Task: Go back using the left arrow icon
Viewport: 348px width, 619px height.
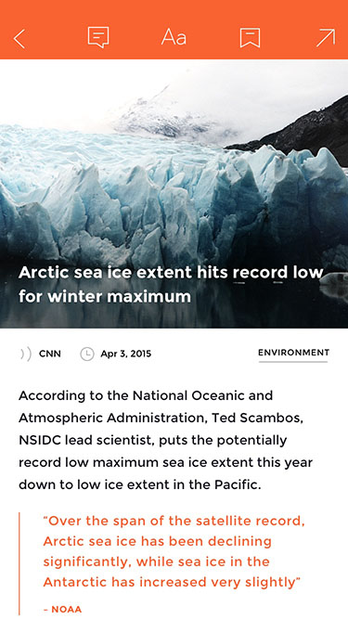Action: click(19, 38)
